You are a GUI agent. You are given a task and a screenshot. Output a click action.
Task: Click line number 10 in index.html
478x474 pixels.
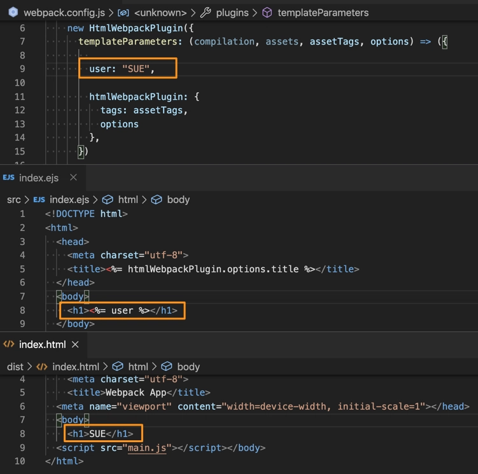pos(20,461)
